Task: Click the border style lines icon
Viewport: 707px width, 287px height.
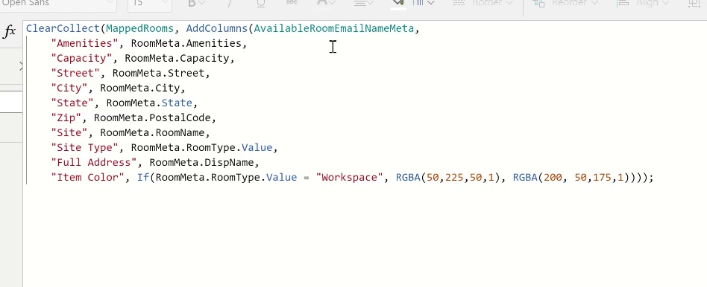Action: [x=459, y=3]
